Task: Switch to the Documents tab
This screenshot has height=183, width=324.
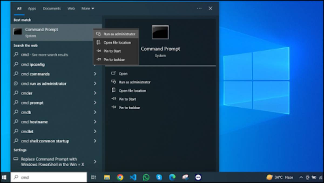Action: [52, 9]
